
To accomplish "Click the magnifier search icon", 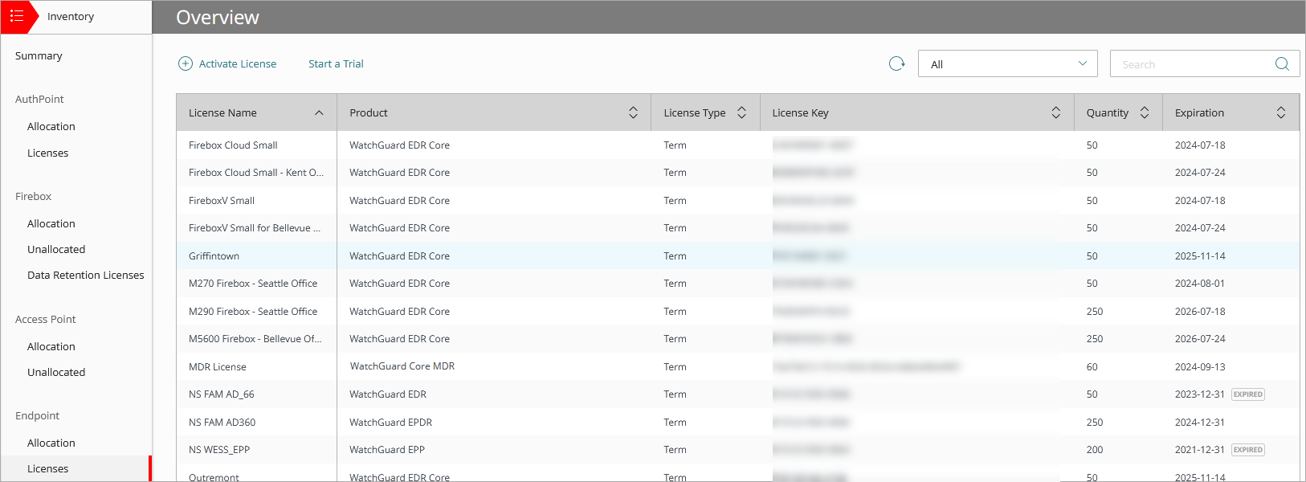I will [1282, 63].
